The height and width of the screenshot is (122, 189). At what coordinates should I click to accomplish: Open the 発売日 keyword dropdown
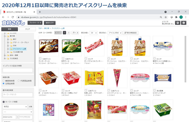point(15,107)
